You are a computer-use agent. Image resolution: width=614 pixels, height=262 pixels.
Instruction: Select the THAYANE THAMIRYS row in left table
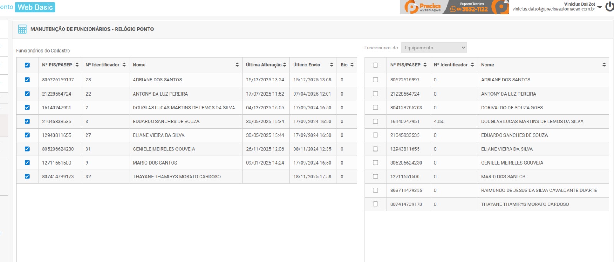tap(177, 177)
